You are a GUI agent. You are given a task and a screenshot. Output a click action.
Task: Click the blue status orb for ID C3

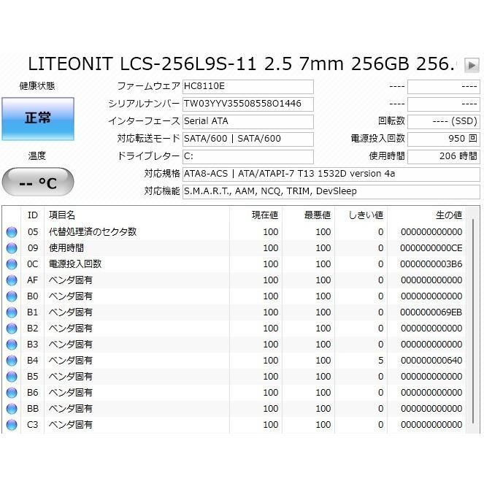(12, 425)
